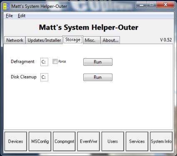Open the File menu
177x156 pixels.
pos(9,16)
